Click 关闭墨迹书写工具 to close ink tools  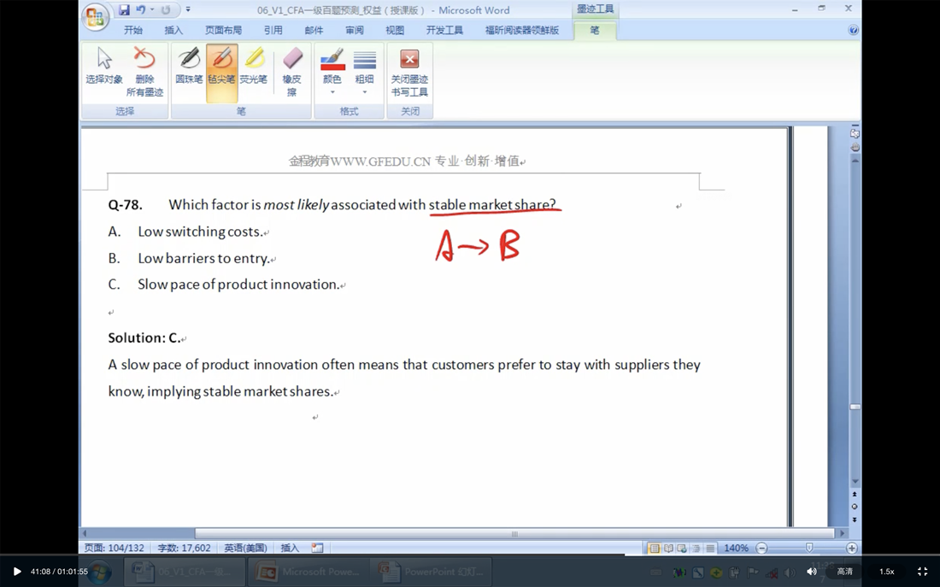pos(409,72)
